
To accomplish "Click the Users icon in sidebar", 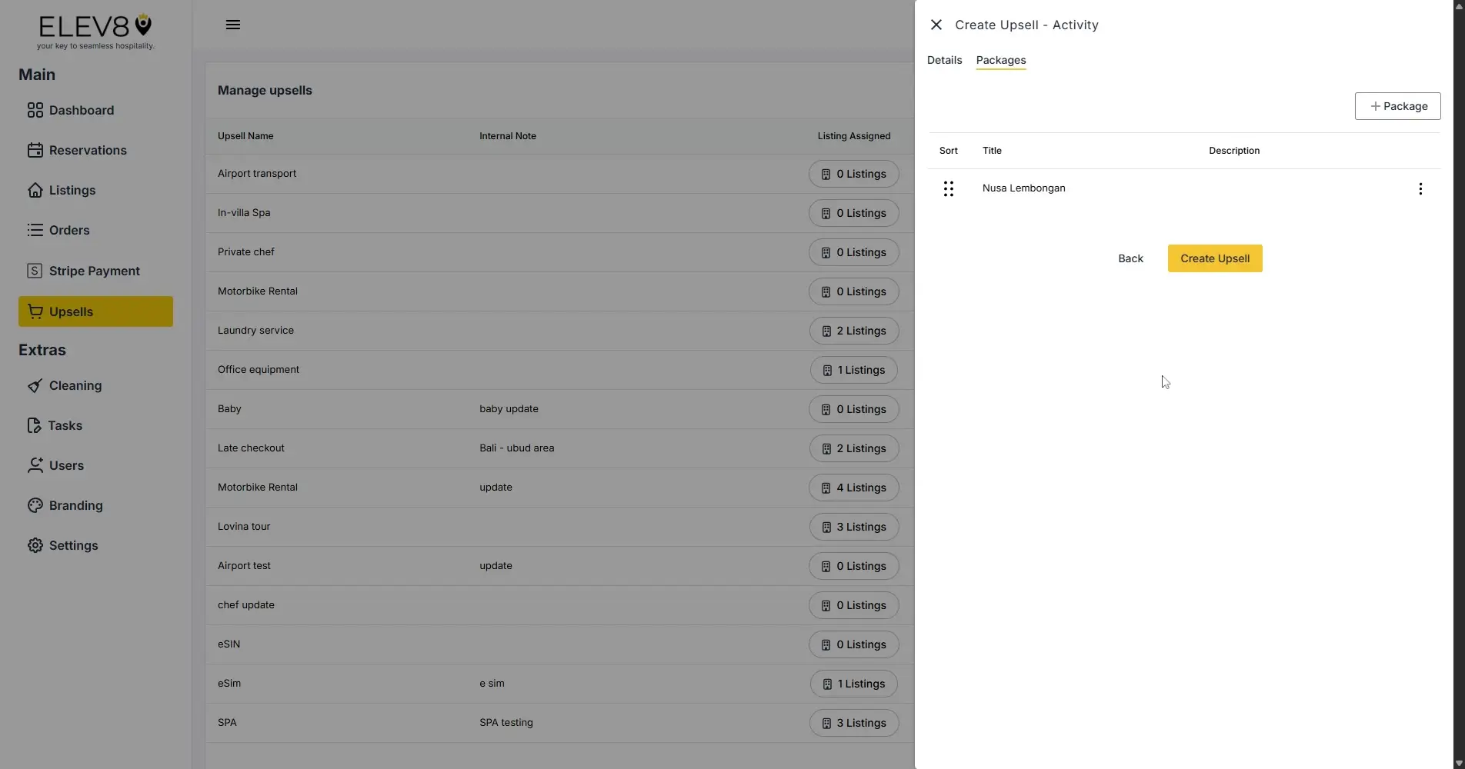I will 35,464.
